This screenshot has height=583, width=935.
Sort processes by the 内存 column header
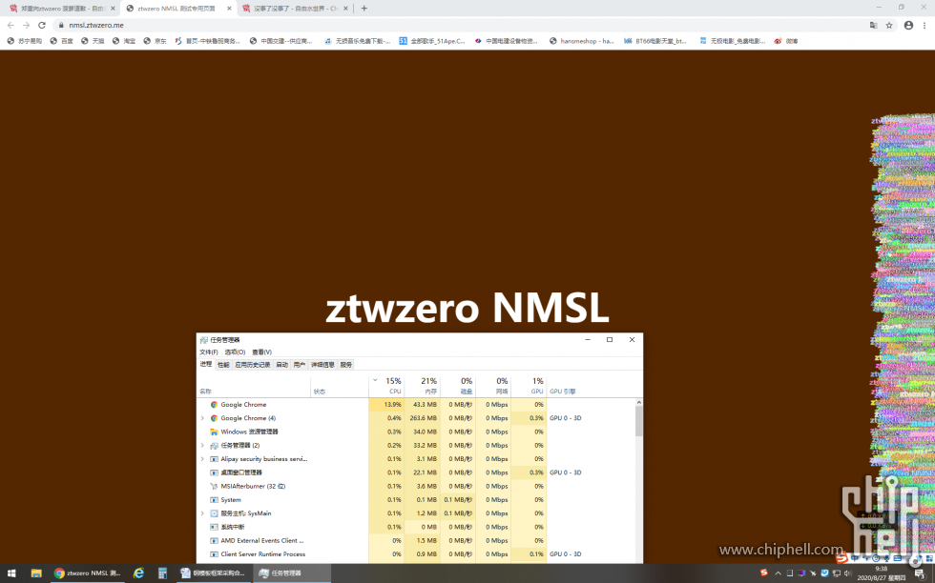coord(422,385)
